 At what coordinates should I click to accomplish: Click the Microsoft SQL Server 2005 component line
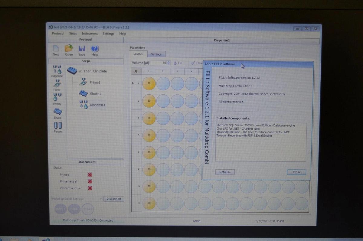256,125
